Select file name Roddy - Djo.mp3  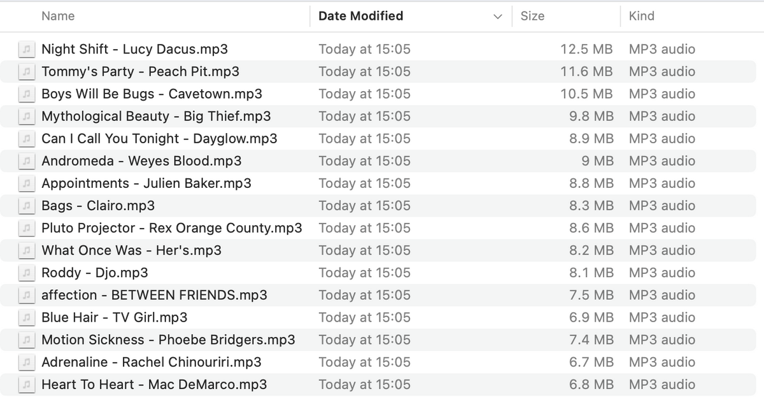click(x=95, y=273)
